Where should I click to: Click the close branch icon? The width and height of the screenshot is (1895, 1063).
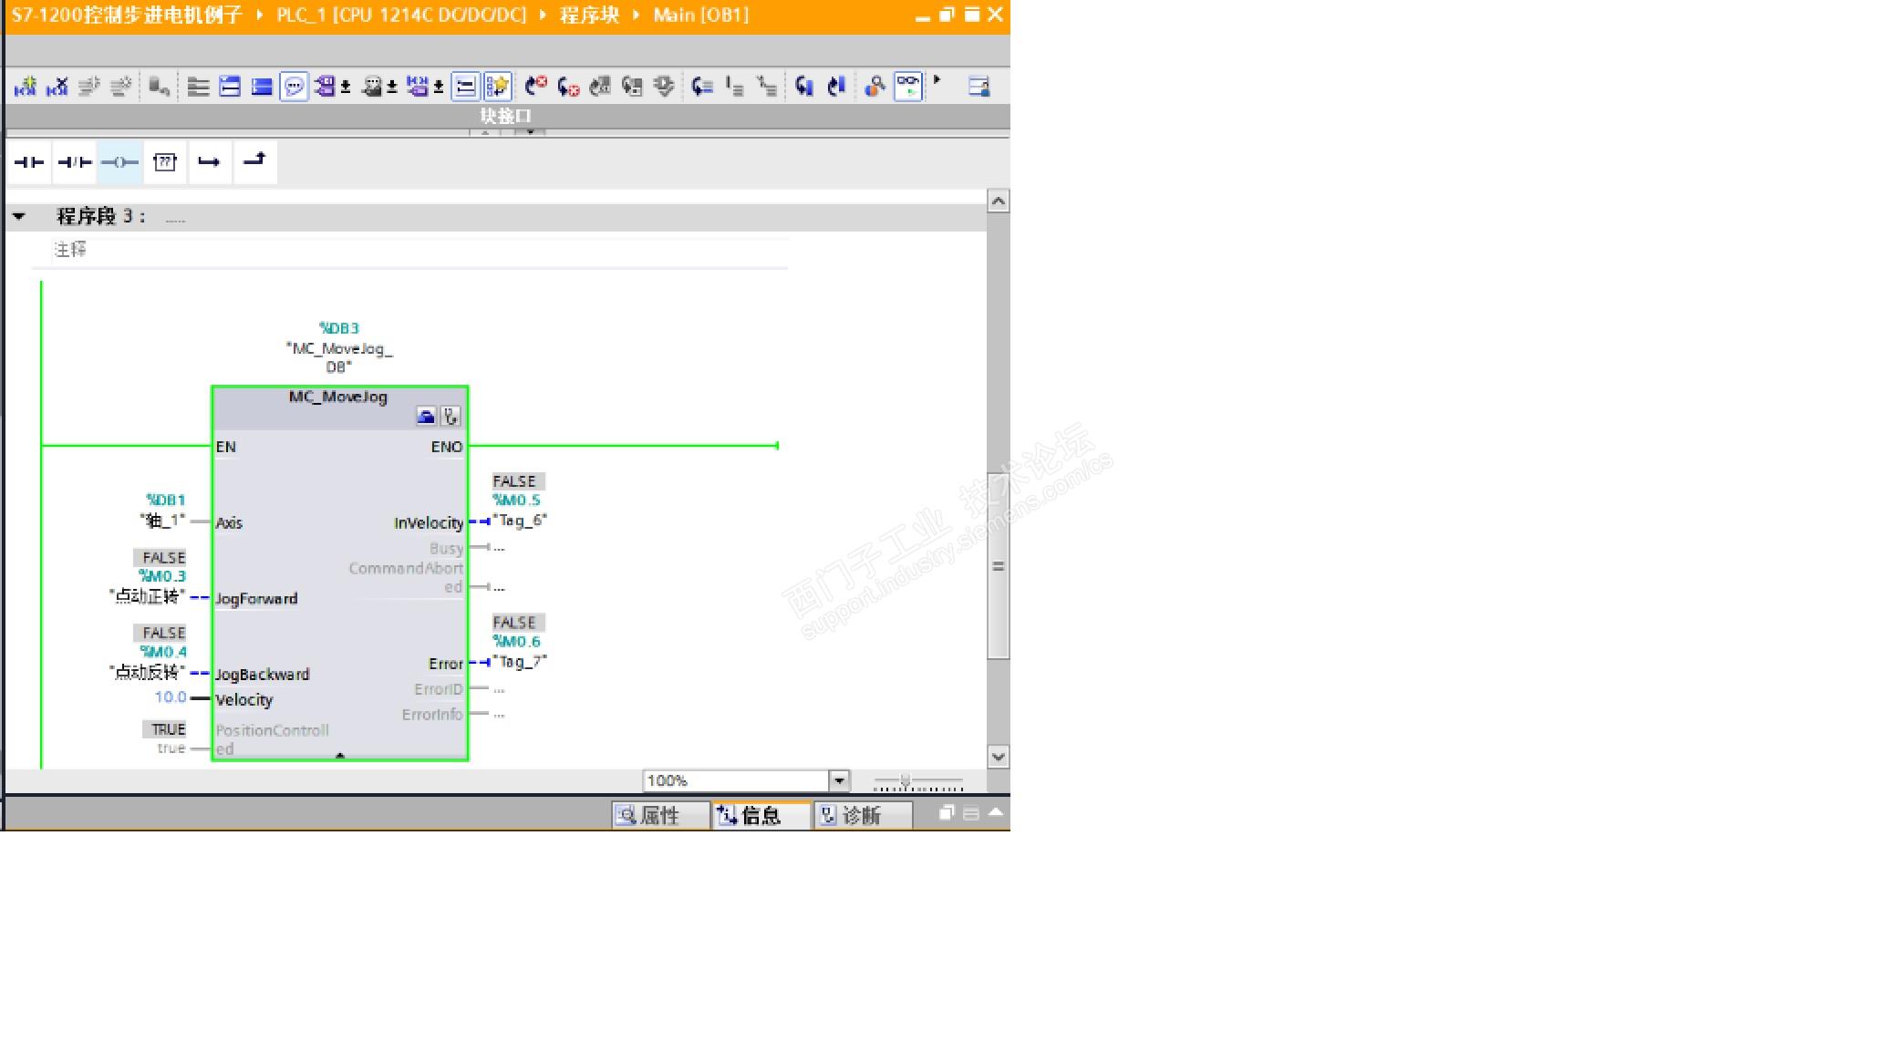(x=254, y=160)
